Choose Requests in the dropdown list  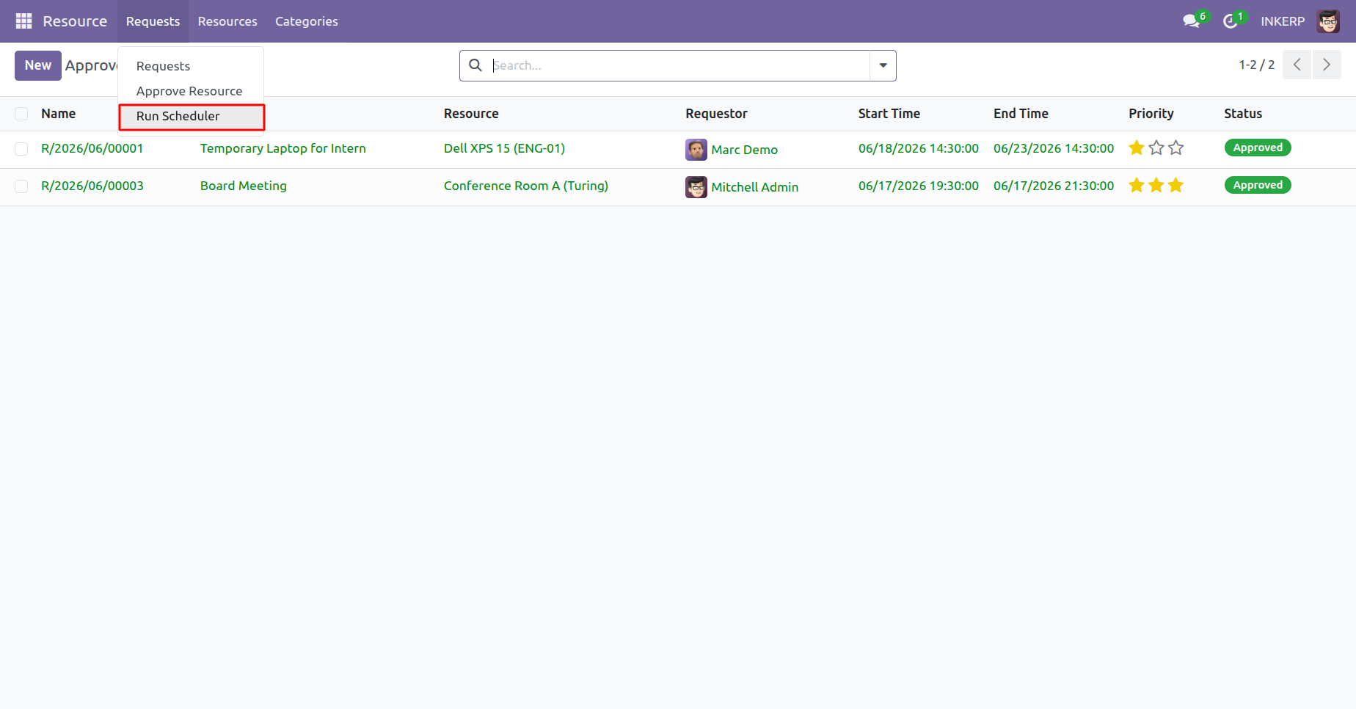(191, 66)
